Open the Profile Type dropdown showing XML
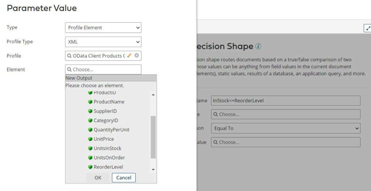This screenshot has width=371, height=191. click(103, 42)
